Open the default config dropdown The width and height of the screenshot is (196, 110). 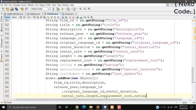(x=40, y=9)
